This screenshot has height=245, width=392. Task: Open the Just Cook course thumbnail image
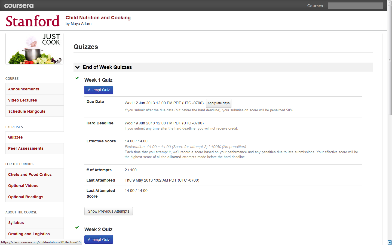(34, 49)
